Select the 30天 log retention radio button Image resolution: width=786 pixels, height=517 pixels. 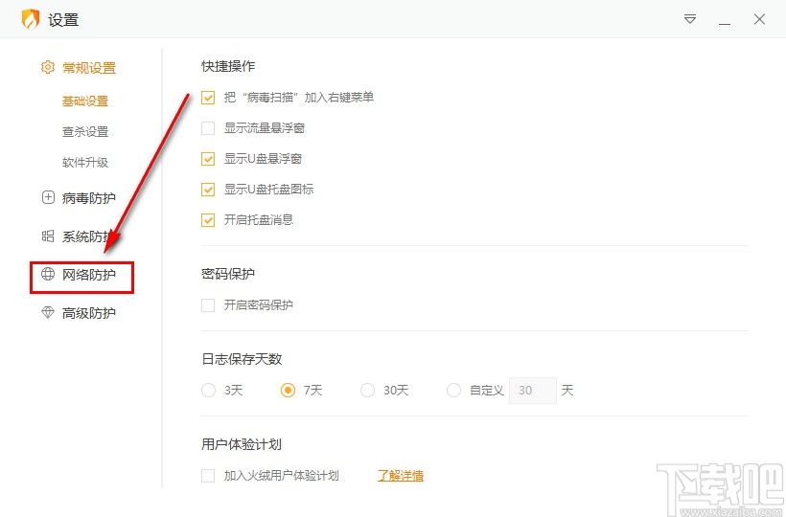coord(367,391)
